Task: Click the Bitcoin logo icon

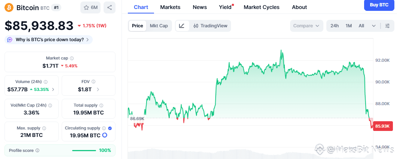Action: (9, 7)
